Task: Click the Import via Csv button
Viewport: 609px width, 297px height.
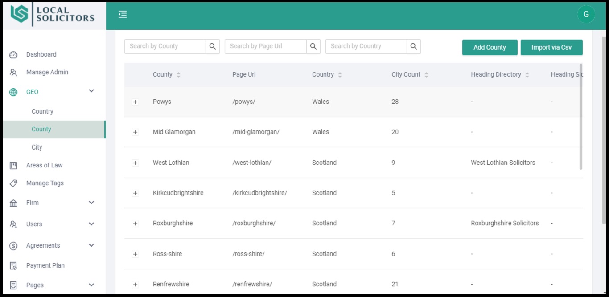Action: [551, 48]
